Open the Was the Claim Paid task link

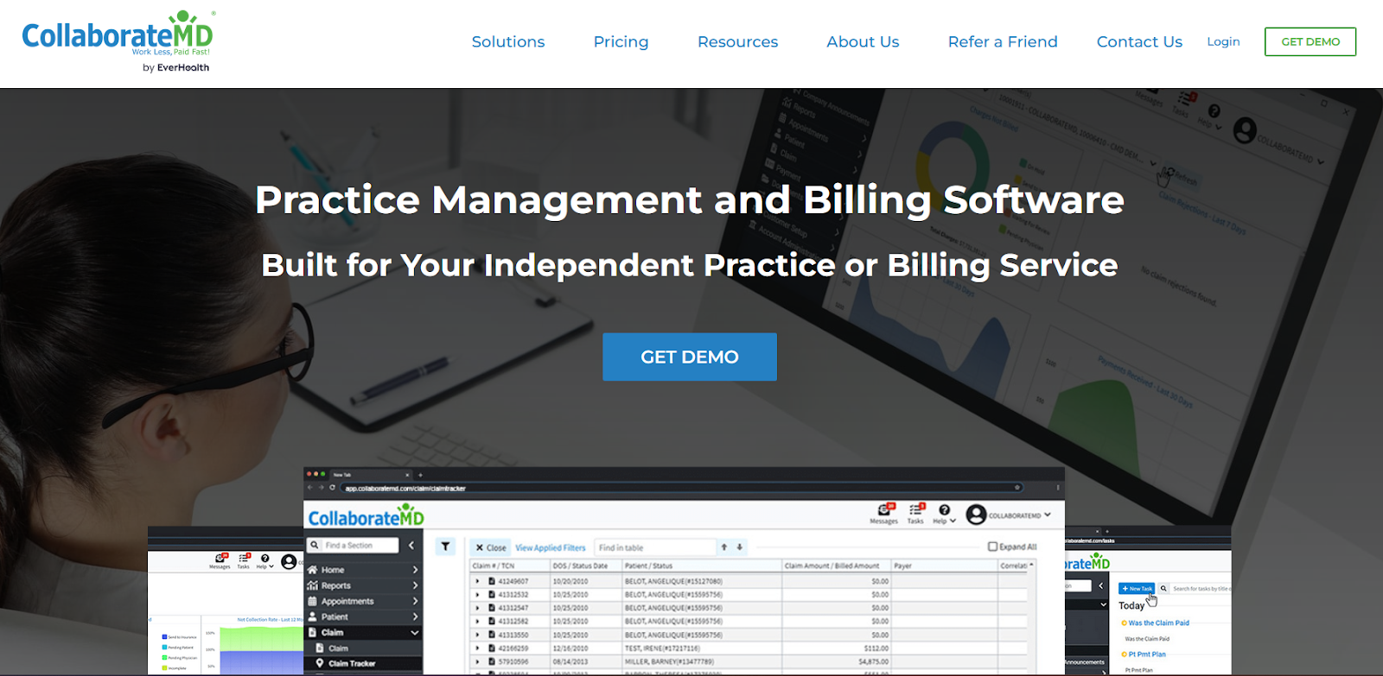(1158, 622)
